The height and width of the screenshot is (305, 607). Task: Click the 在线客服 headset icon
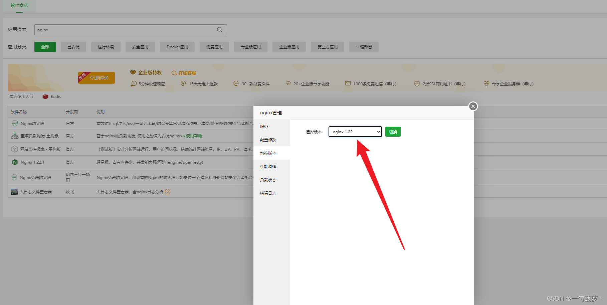coord(174,73)
